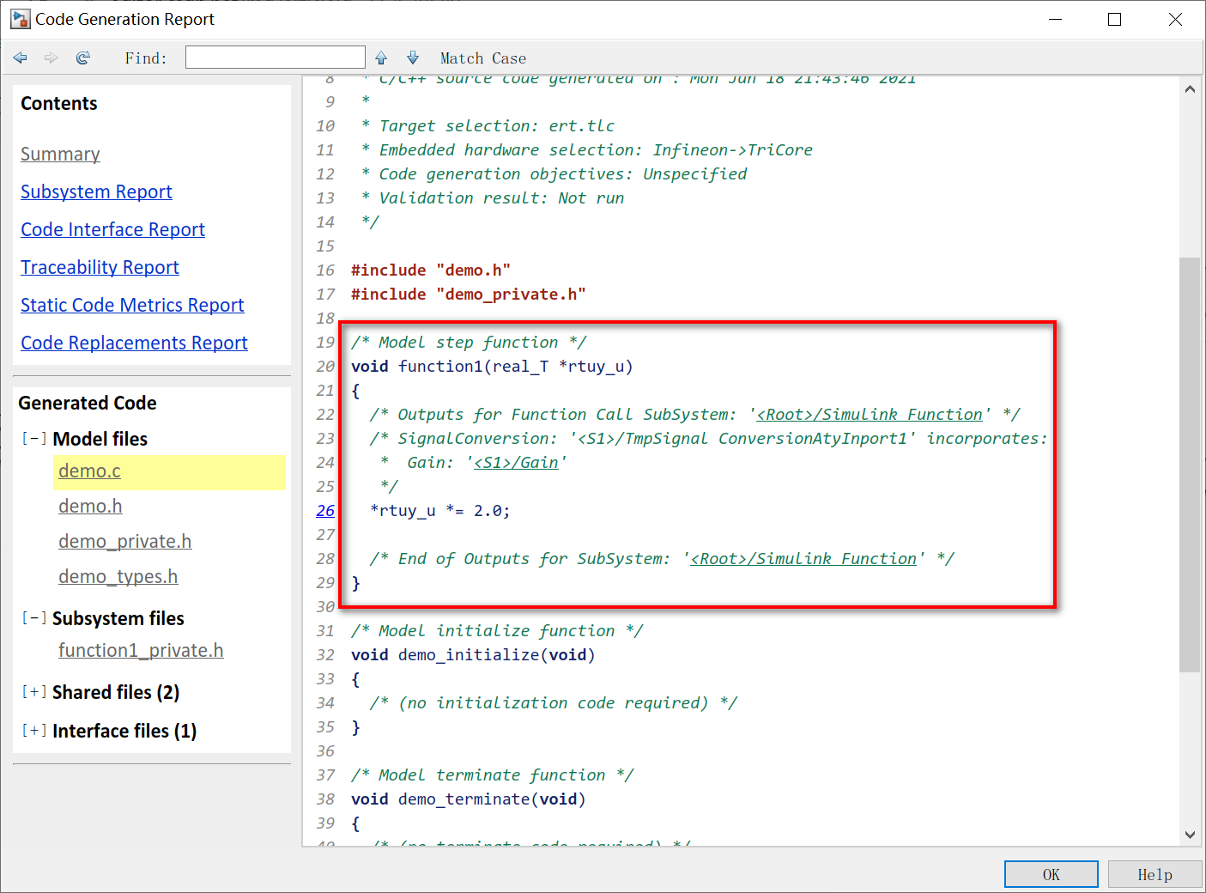
Task: Click the forward navigation arrow
Action: [x=52, y=58]
